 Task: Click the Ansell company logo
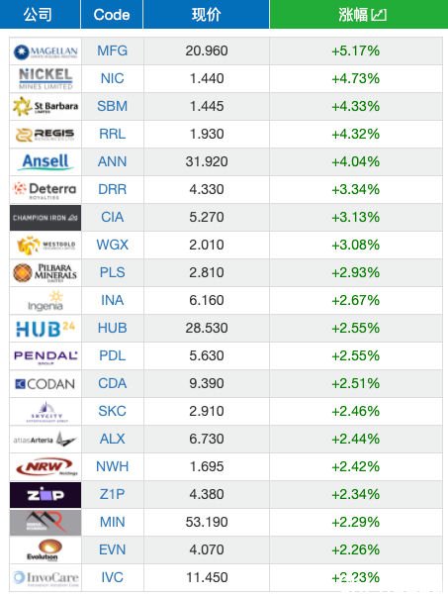pyautogui.click(x=45, y=161)
